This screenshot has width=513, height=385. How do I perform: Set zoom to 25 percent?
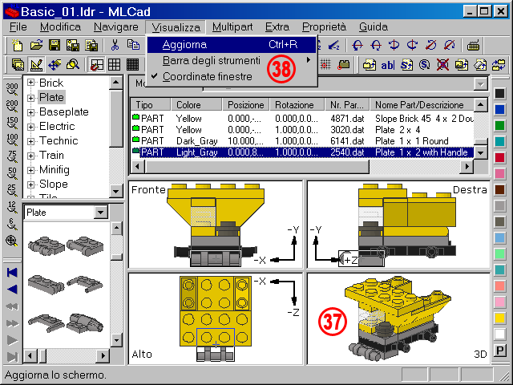pyautogui.click(x=12, y=191)
